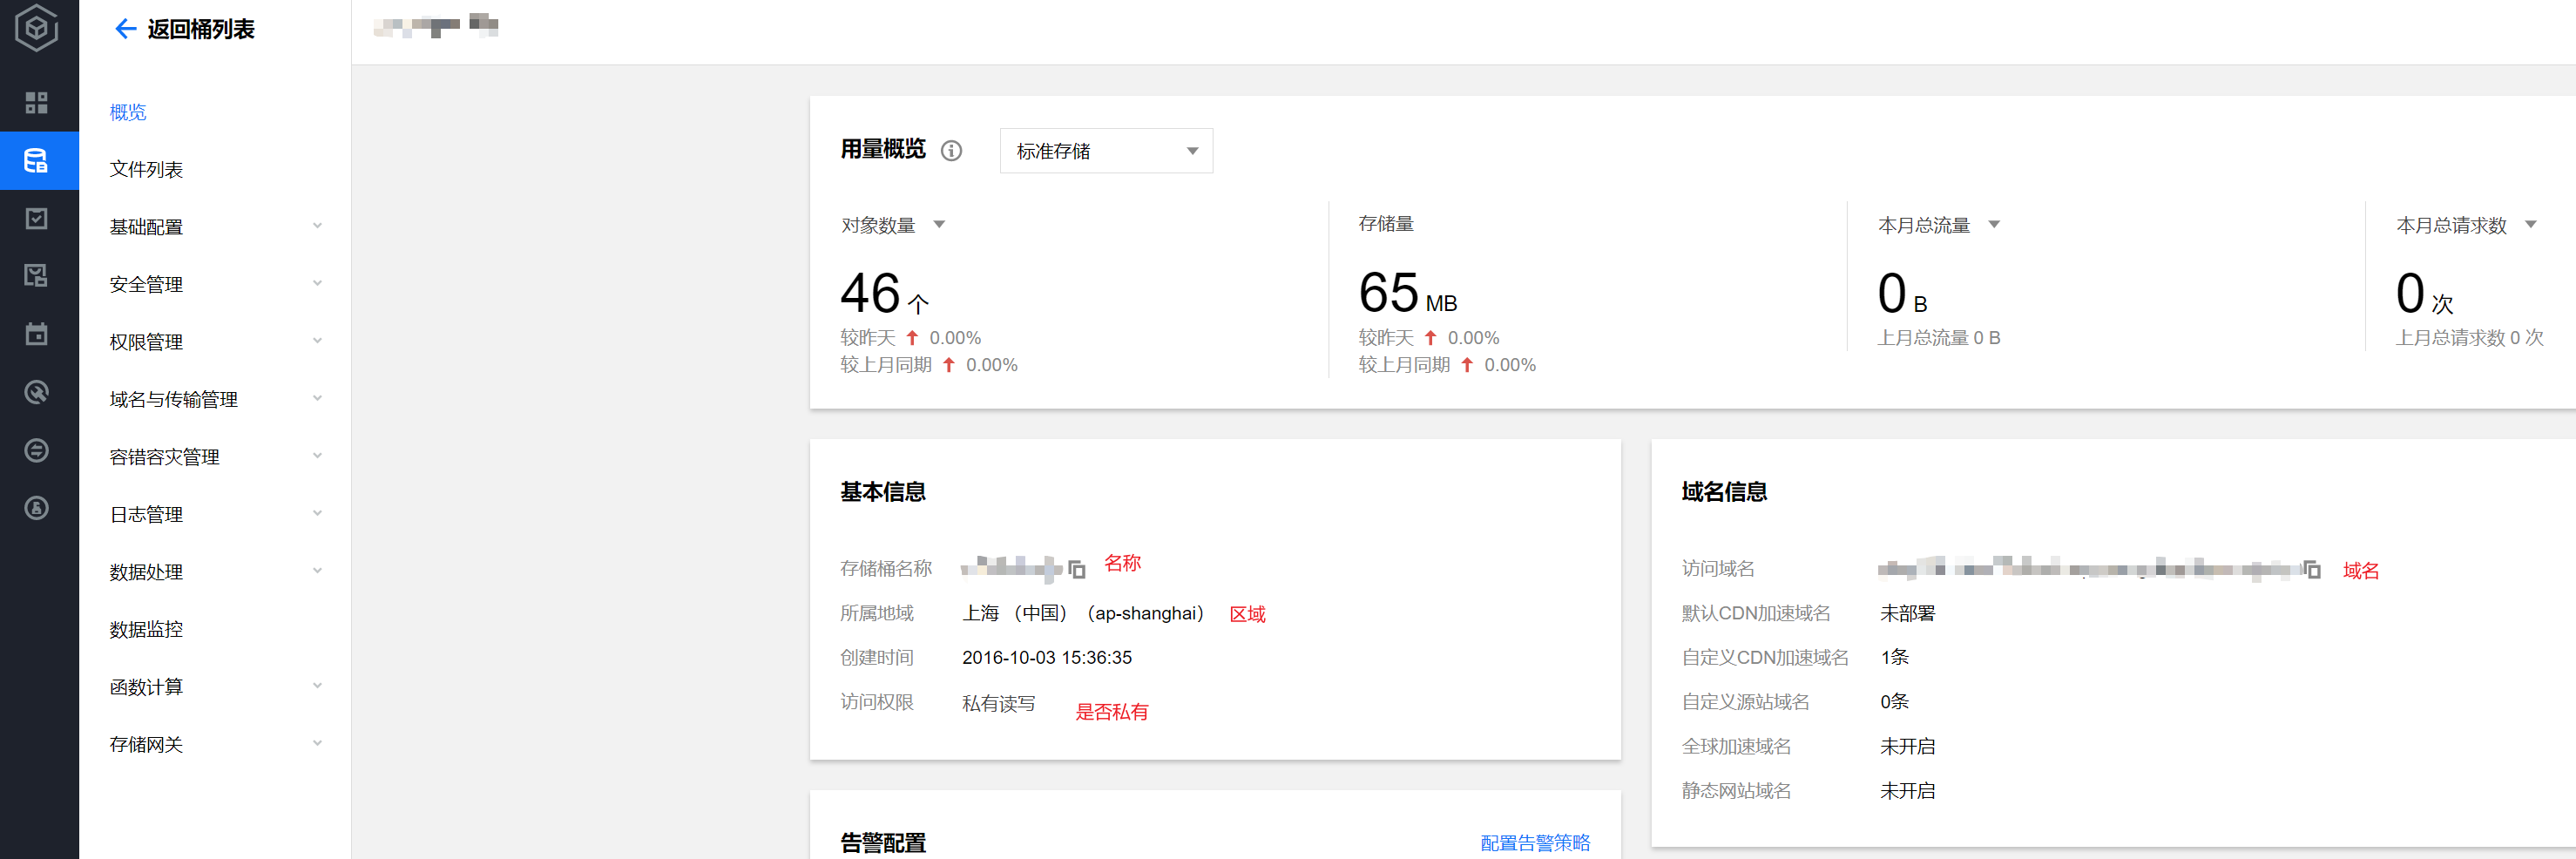Click the back arrow to bucket list

tap(125, 29)
